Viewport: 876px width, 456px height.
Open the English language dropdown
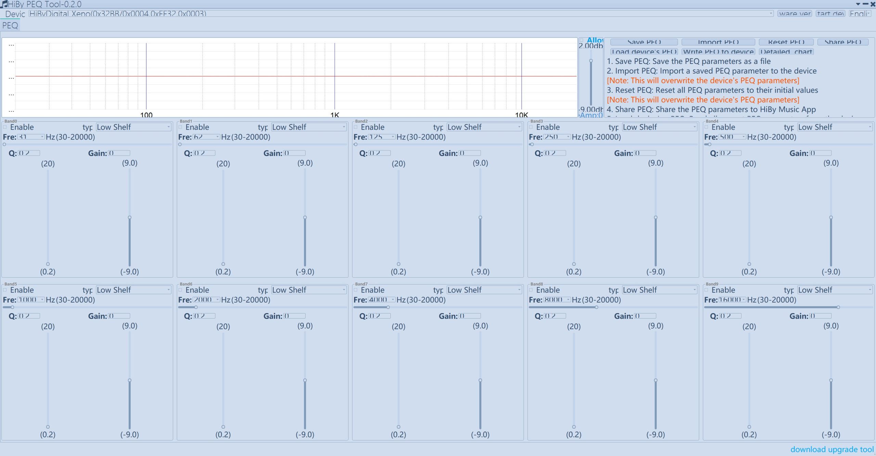pyautogui.click(x=860, y=14)
